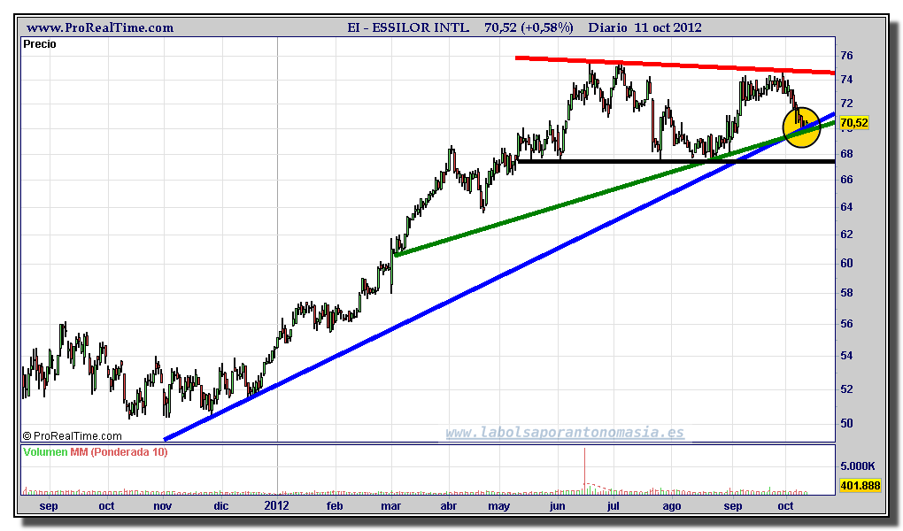Image resolution: width=903 pixels, height=531 pixels.
Task: Click the rightmost oct label on time axis
Action: (x=785, y=505)
